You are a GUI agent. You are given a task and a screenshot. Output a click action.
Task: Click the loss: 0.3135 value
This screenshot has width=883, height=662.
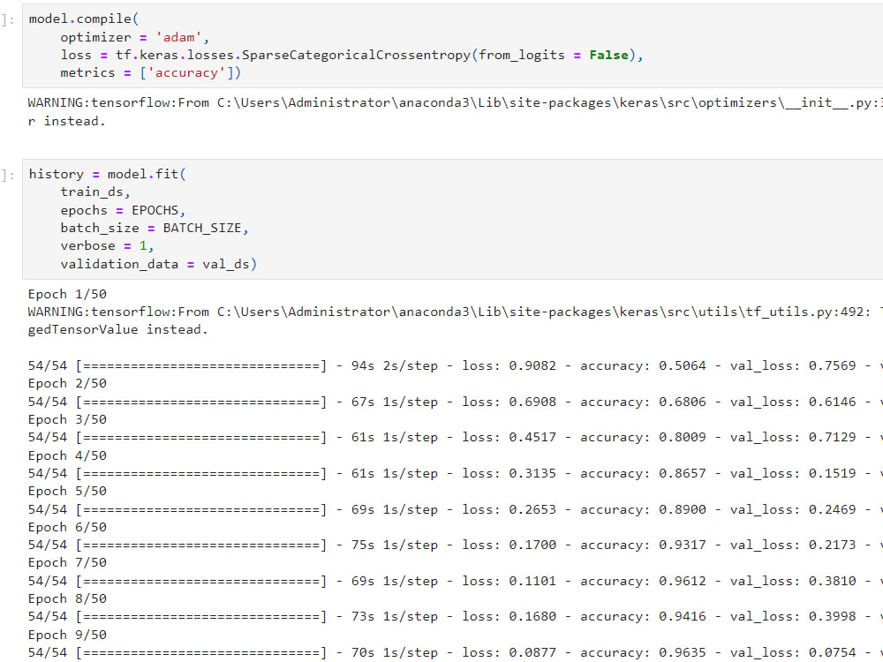click(509, 473)
